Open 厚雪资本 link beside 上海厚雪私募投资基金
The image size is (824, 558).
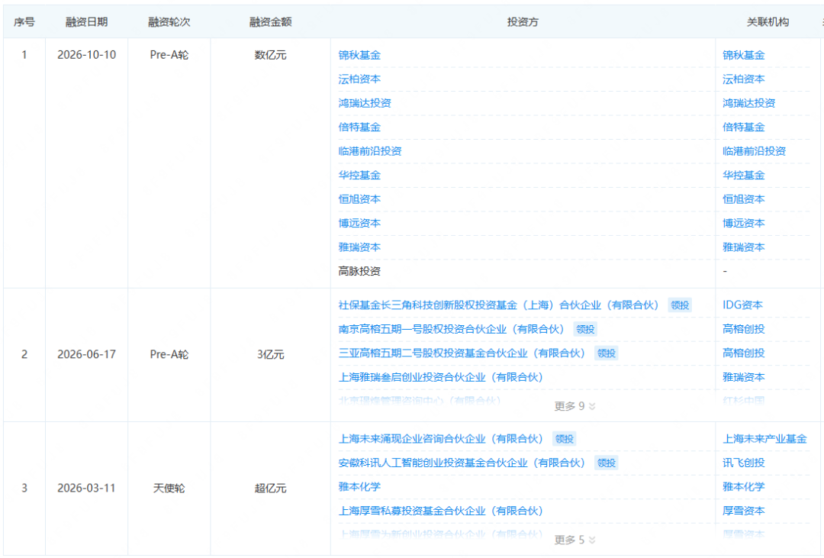[x=744, y=511]
